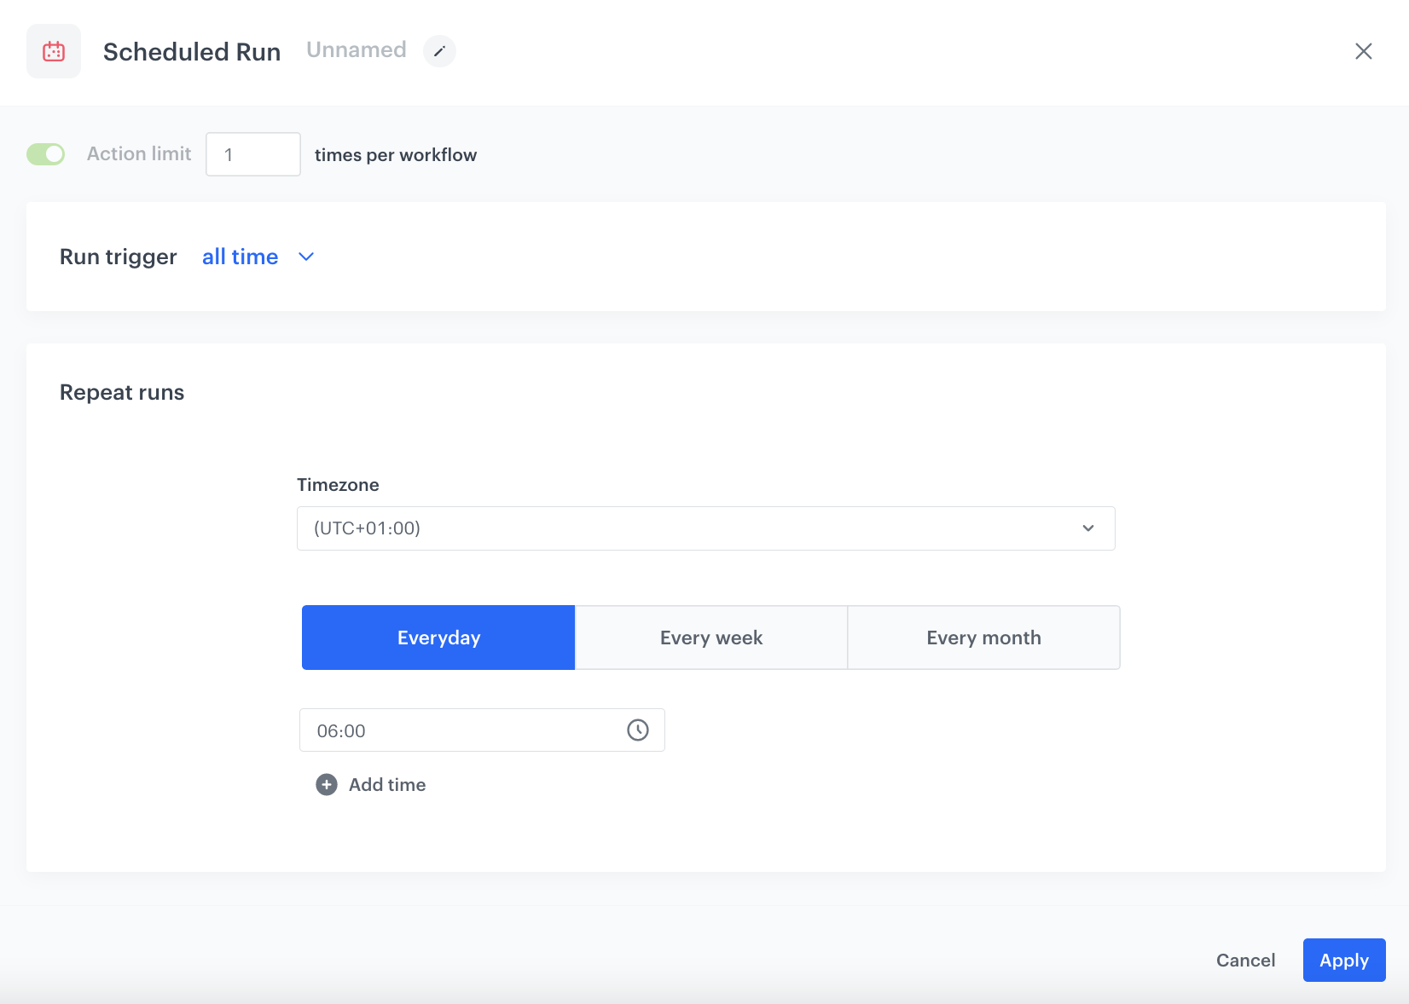Edit workflow name using the pencil icon
Screen dimensions: 1409x1004
(439, 51)
